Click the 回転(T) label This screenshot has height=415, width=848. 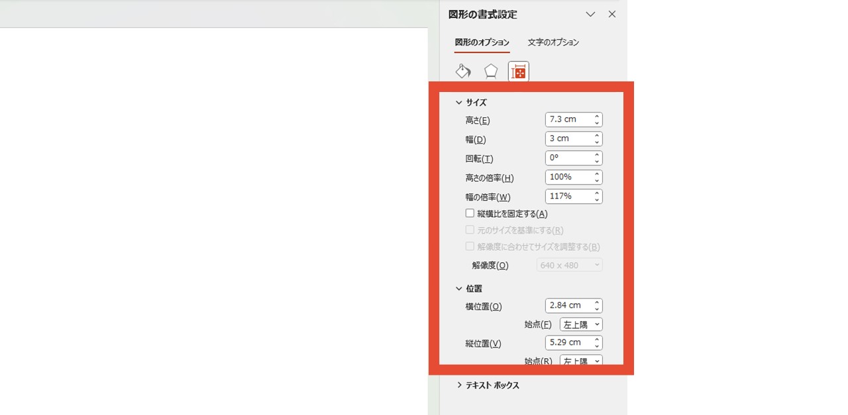tap(479, 159)
